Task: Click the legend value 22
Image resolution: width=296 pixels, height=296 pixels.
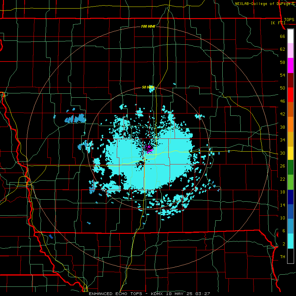Action: tap(283, 179)
